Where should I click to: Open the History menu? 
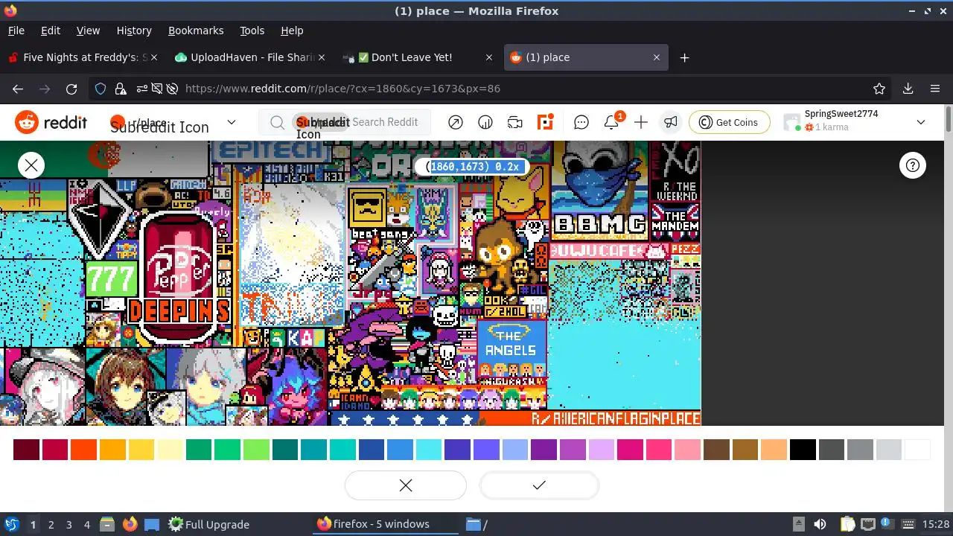pyautogui.click(x=134, y=31)
